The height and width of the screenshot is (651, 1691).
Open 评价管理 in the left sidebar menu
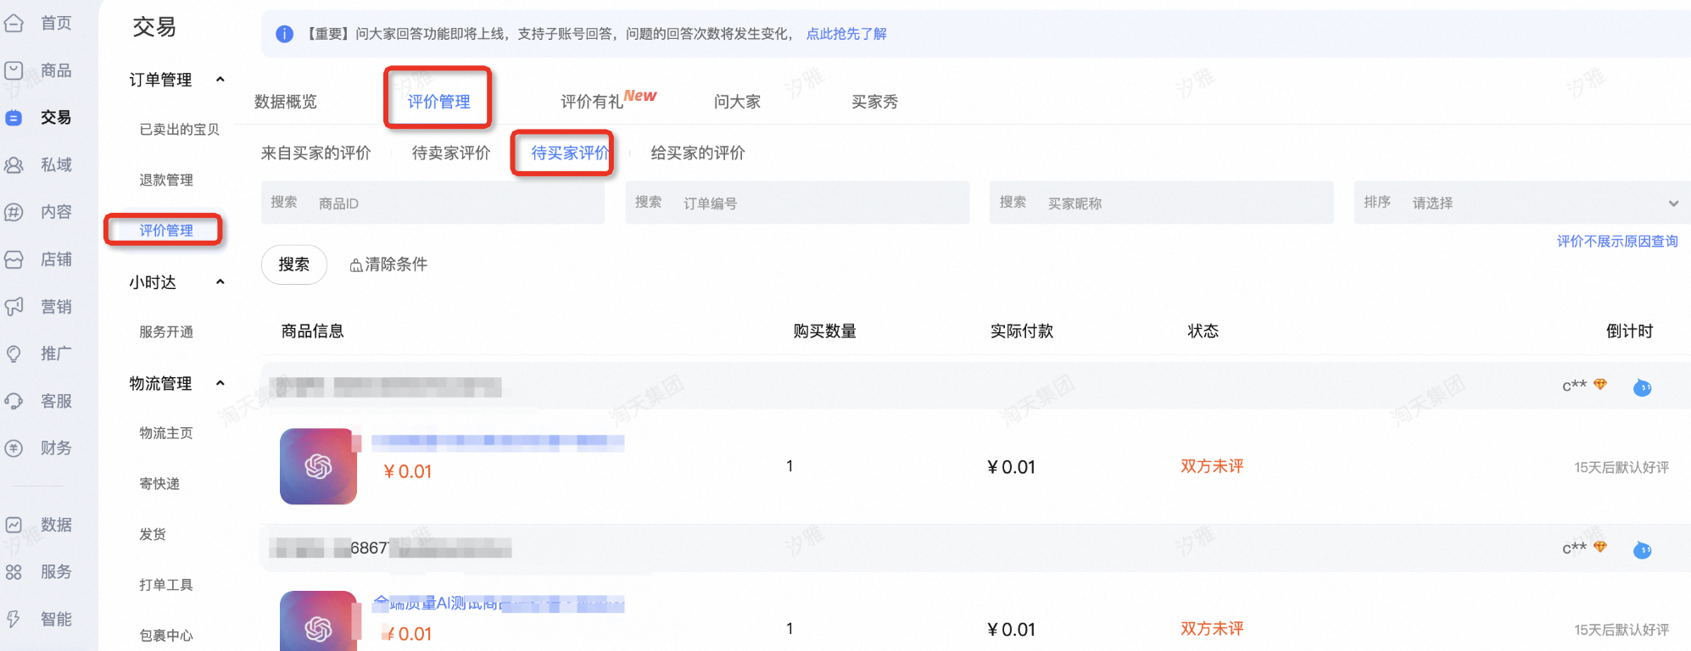pos(166,230)
